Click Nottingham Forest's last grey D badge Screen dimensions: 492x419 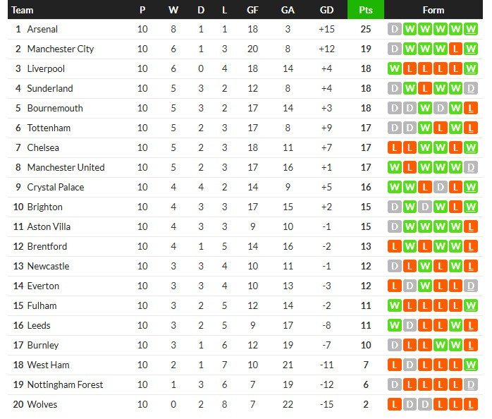point(472,384)
